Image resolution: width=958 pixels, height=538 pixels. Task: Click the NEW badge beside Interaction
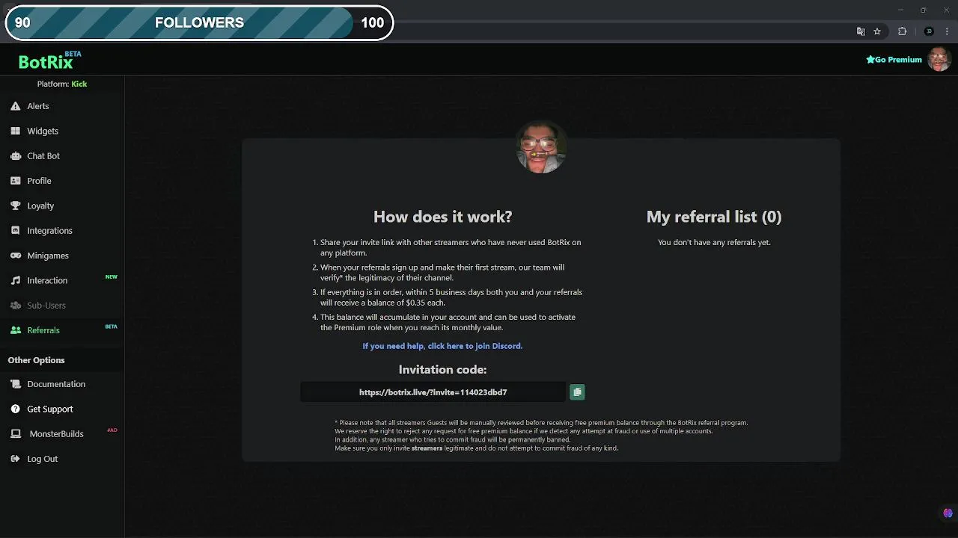tap(111, 276)
